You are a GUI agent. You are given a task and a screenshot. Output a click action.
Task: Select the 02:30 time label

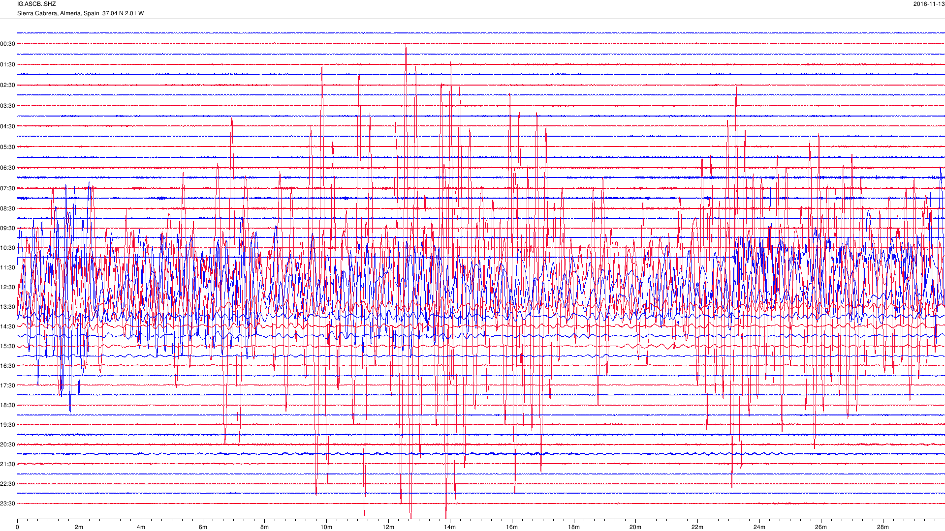coord(8,85)
